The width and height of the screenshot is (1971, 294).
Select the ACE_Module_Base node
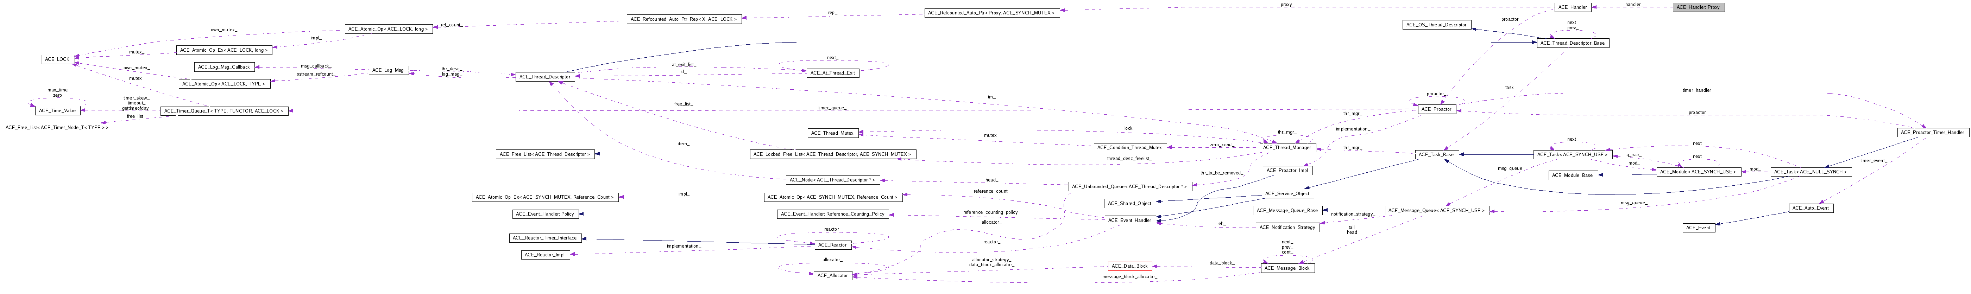[x=1572, y=175]
